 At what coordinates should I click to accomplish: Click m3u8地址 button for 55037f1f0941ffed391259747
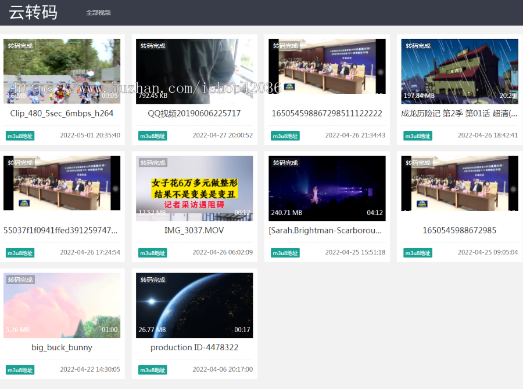click(20, 253)
